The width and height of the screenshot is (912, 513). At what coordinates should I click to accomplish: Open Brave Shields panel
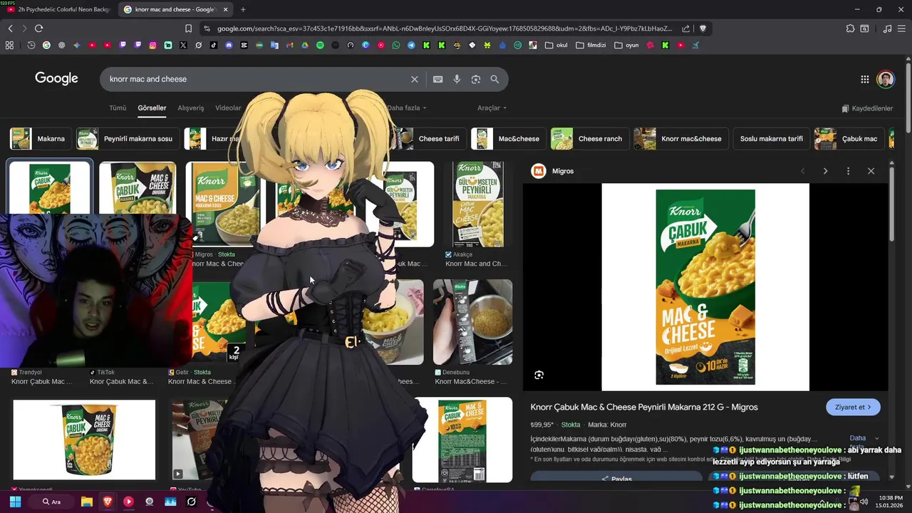703,28
